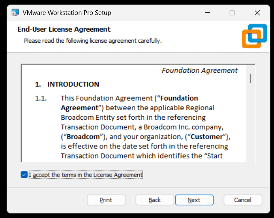Proceed with the Next button
The height and width of the screenshot is (218, 274).
[x=194, y=200]
